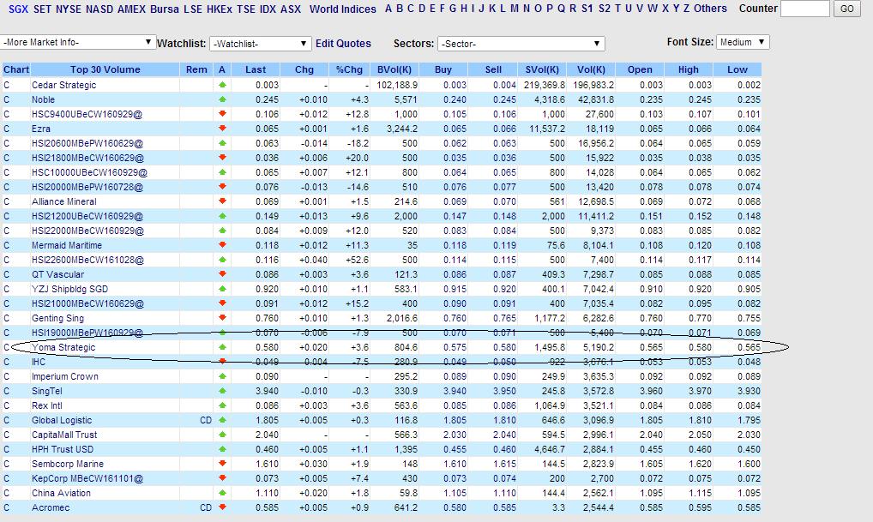Screen dimensions: 873x522
Task: Click the Edit Quotes link
Action: [343, 44]
